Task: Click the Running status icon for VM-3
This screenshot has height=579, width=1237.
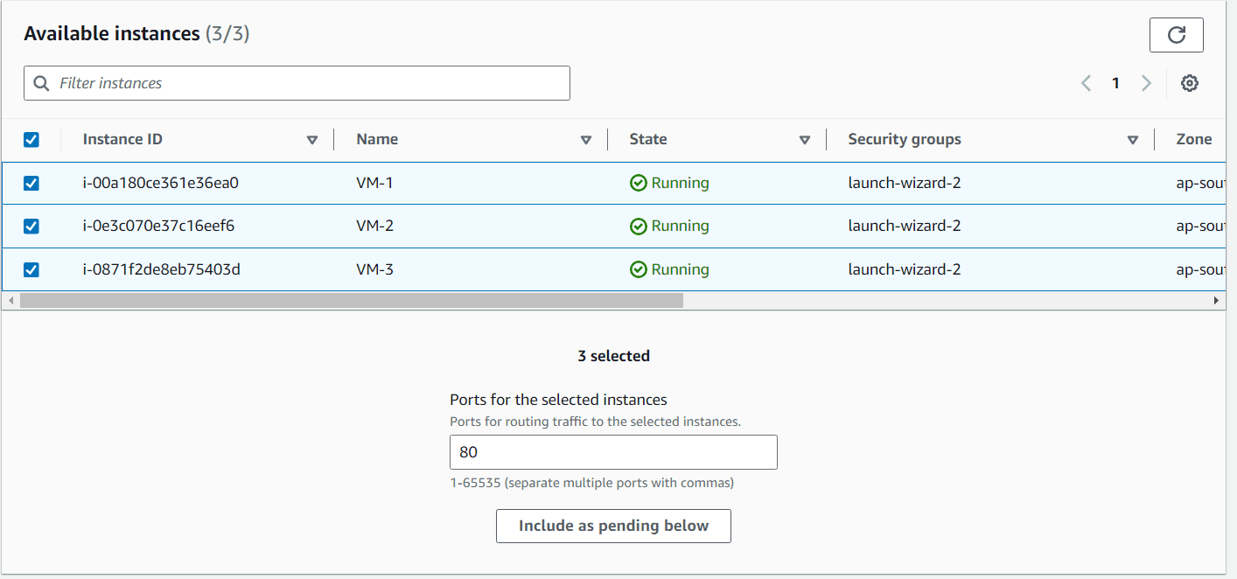Action: pyautogui.click(x=639, y=269)
